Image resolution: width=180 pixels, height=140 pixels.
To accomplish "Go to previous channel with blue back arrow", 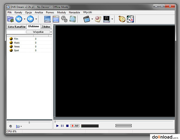I will (x=19, y=19).
